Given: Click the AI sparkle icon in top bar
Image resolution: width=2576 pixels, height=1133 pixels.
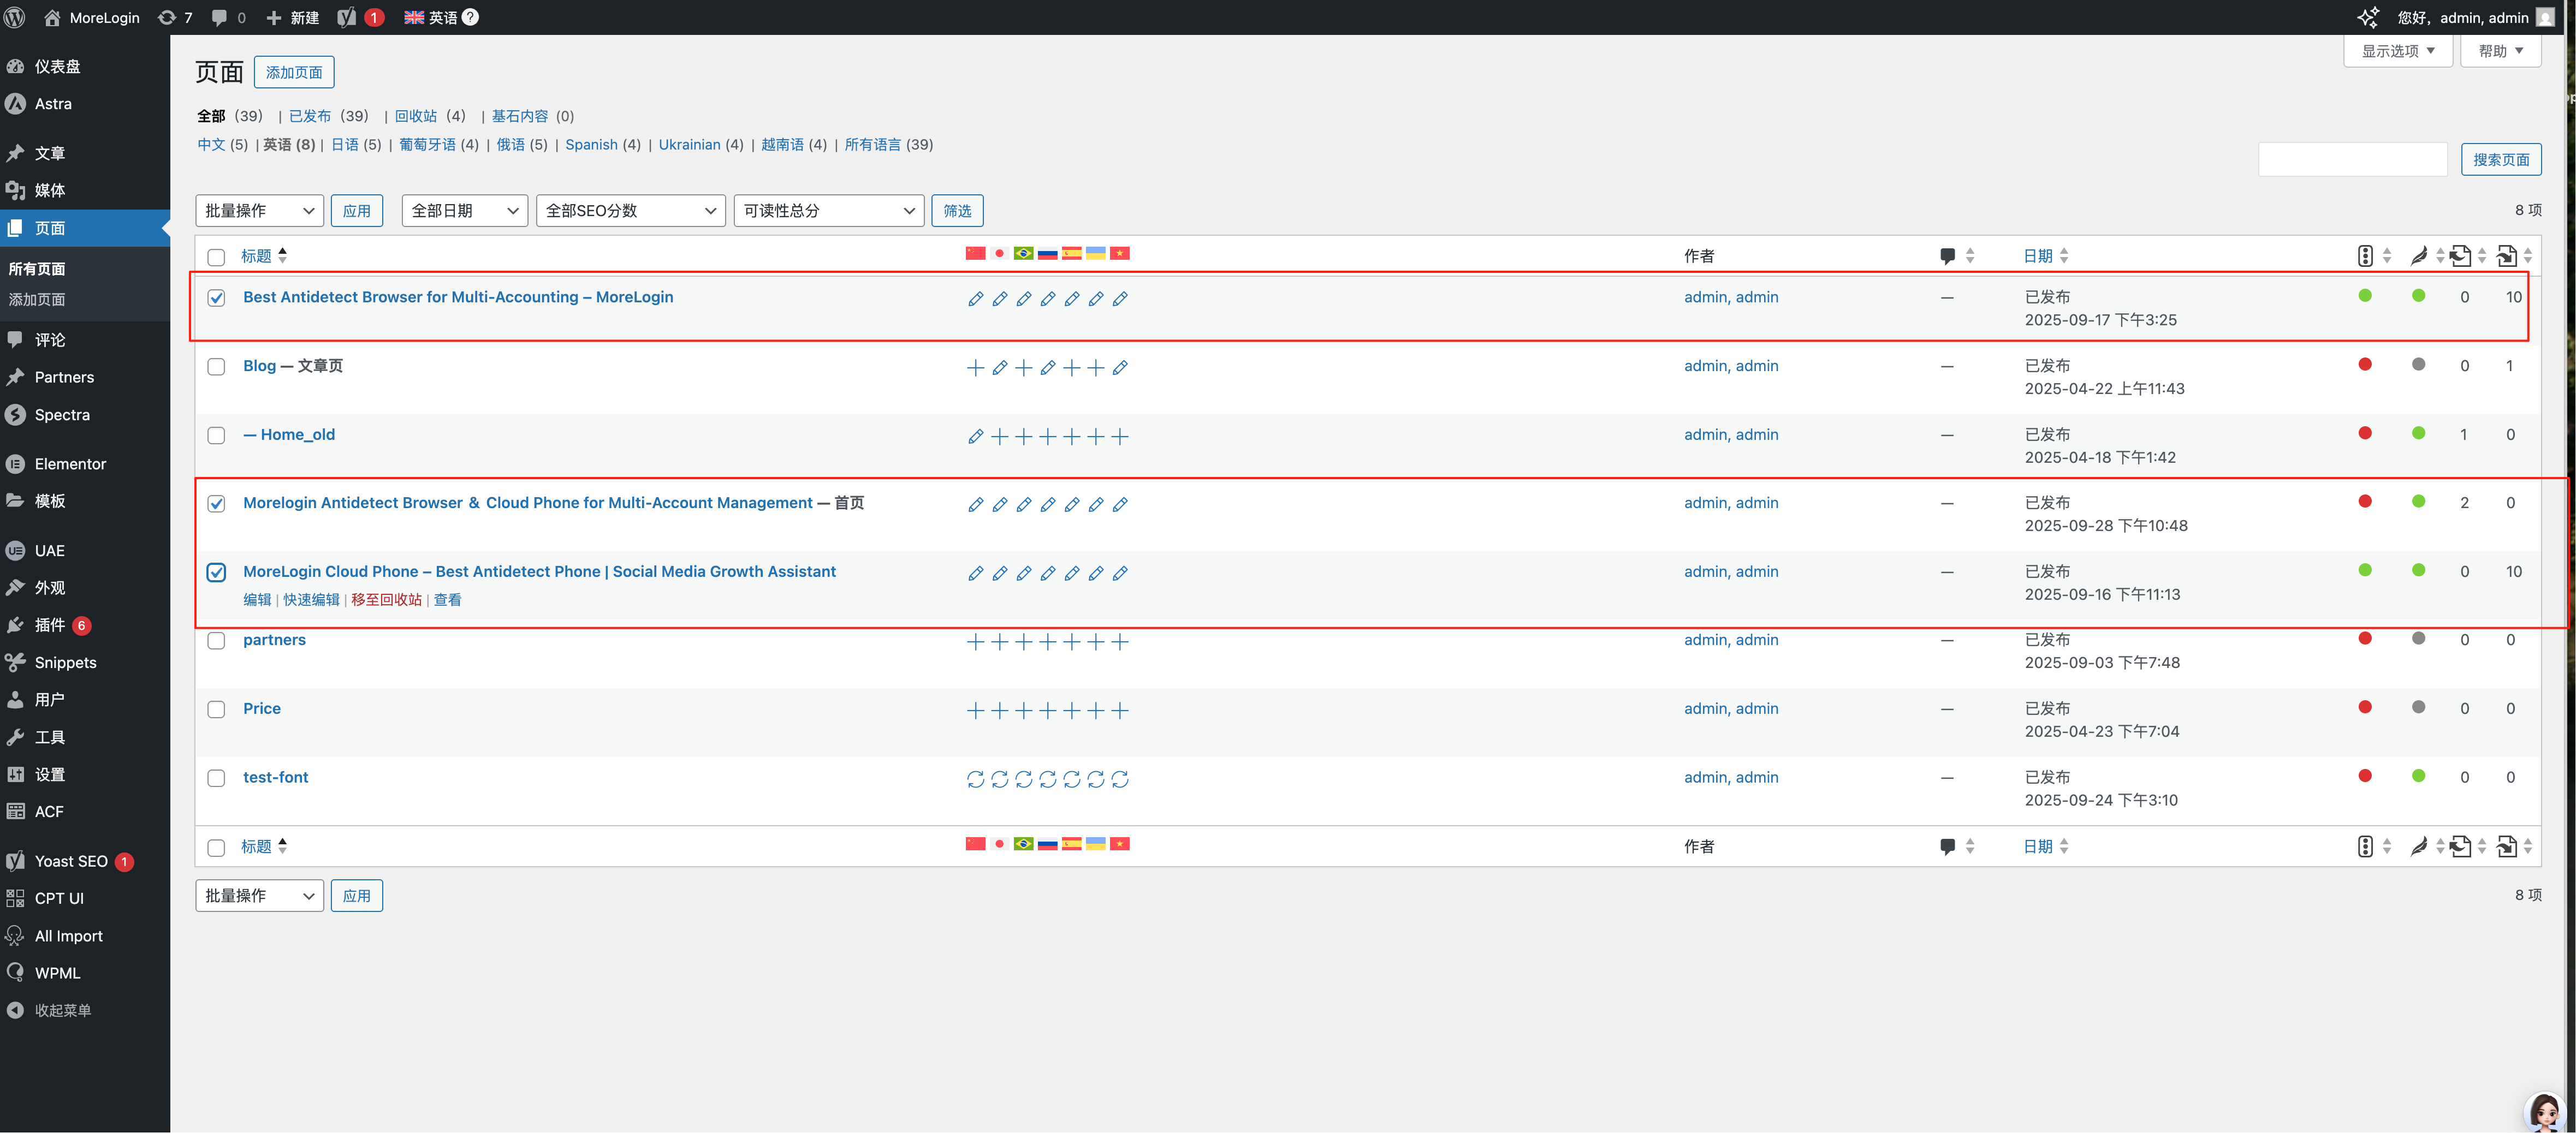Looking at the screenshot, I should [2367, 17].
